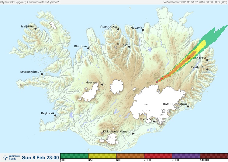Click the Húsavík marker dot
The image size is (228, 162).
143,30
